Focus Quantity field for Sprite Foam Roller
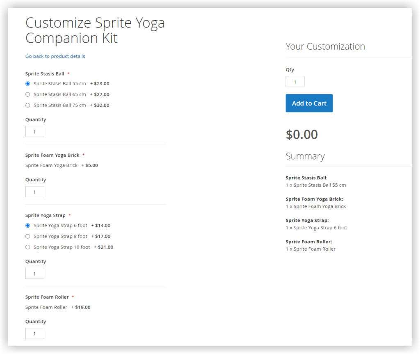The image size is (420, 354). pyautogui.click(x=35, y=333)
